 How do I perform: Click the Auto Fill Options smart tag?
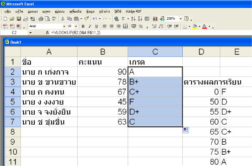186,130
